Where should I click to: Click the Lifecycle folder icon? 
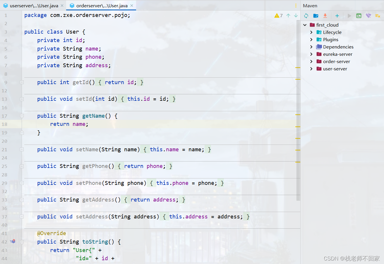coord(319,32)
